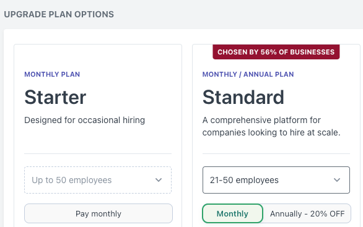Click the Upgrade Plan Options heading
This screenshot has width=363, height=227.
59,14
